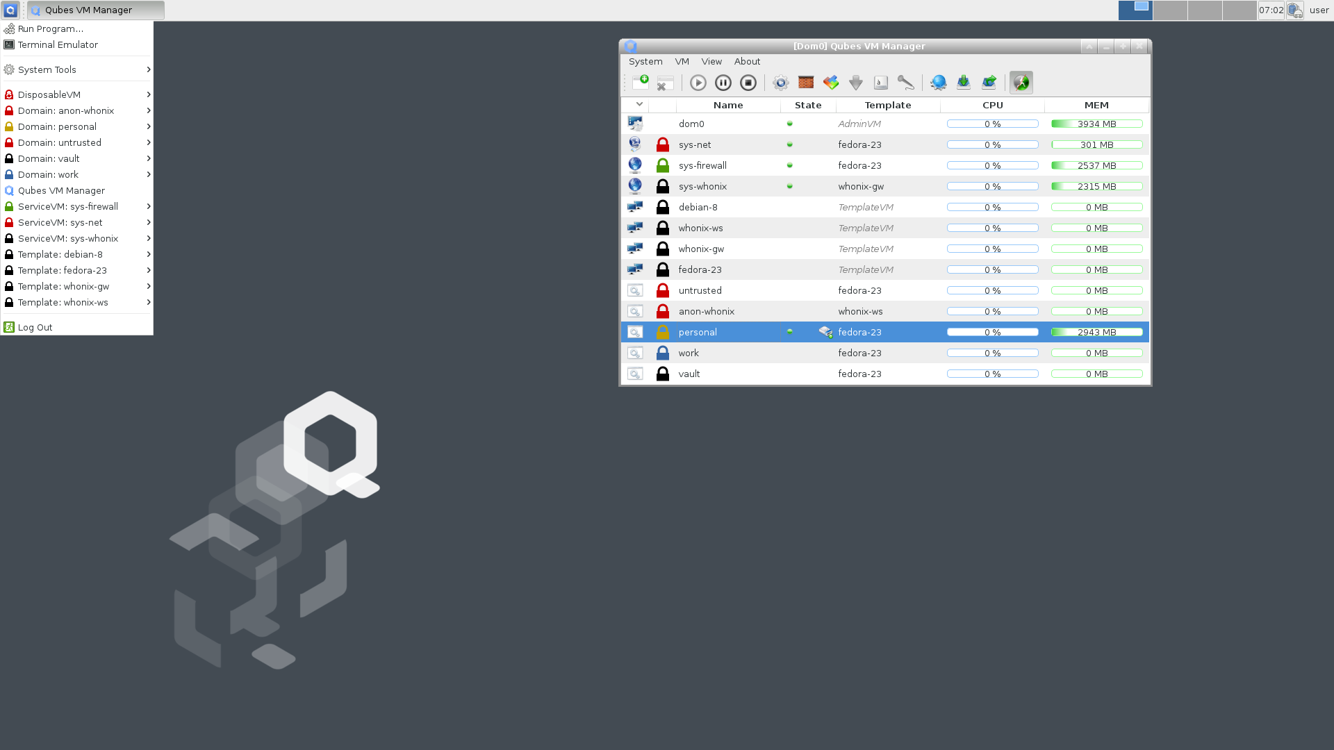Shut down the selected VM with stop button

(748, 83)
